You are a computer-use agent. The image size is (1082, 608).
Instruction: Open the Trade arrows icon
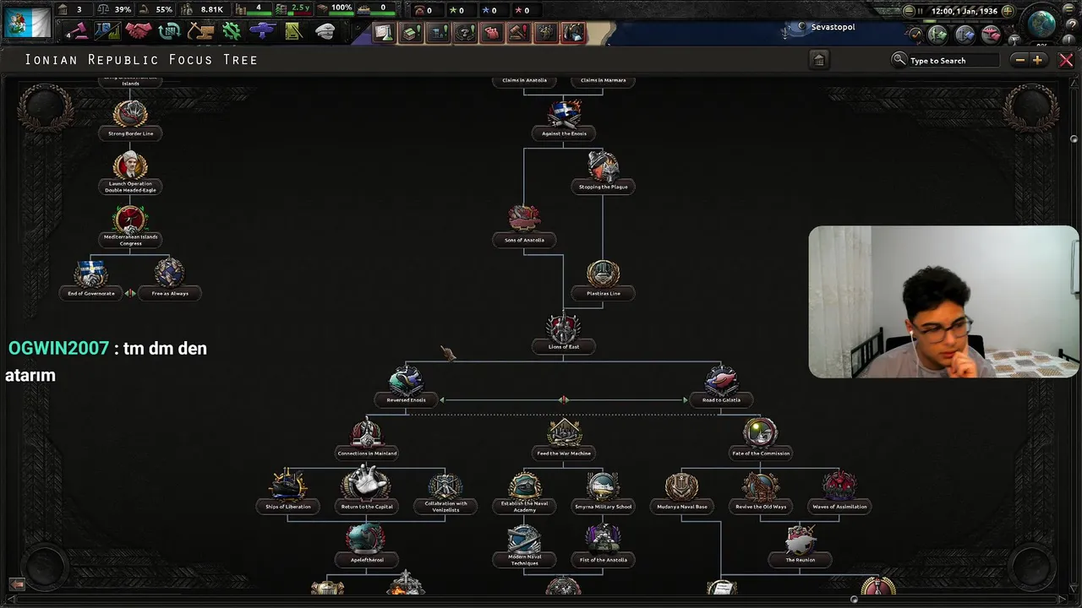tap(169, 31)
